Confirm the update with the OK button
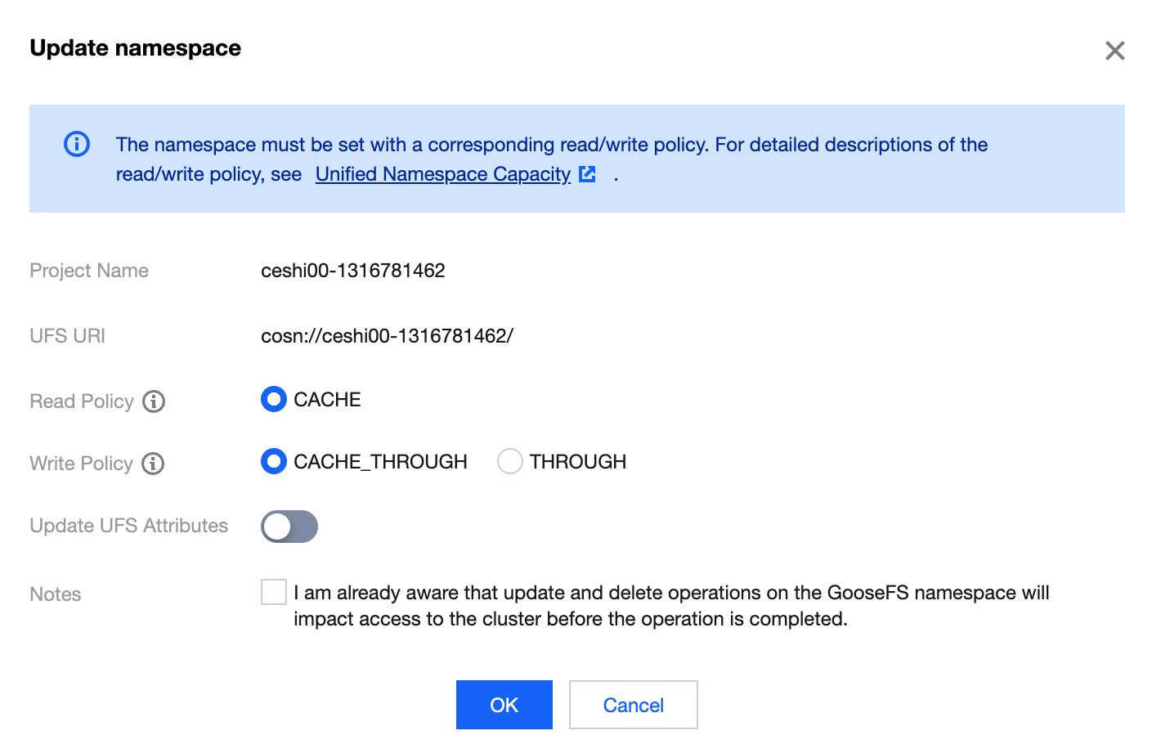Viewport: 1161px width, 744px height. tap(504, 705)
